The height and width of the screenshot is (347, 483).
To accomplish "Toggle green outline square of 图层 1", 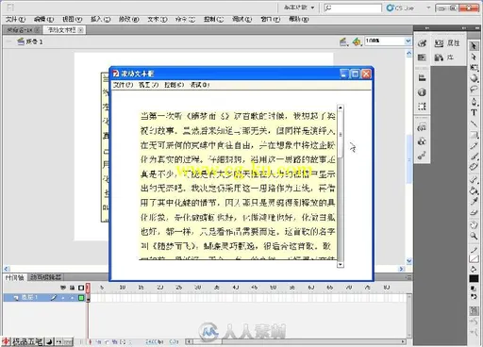I will (81, 297).
